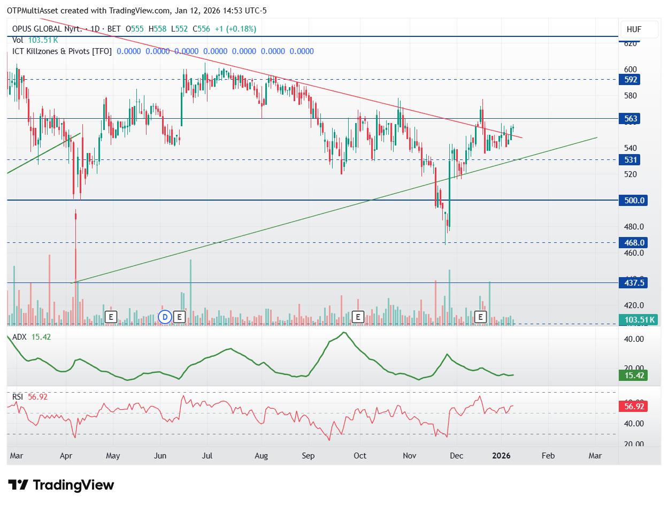Click the earnings 'E' marker near October

pyautogui.click(x=358, y=317)
